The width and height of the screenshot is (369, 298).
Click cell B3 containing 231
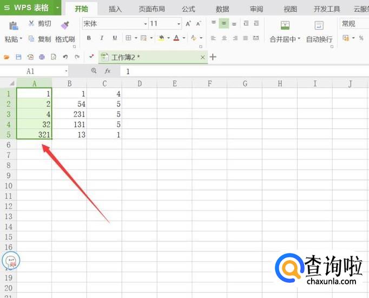[x=69, y=114]
